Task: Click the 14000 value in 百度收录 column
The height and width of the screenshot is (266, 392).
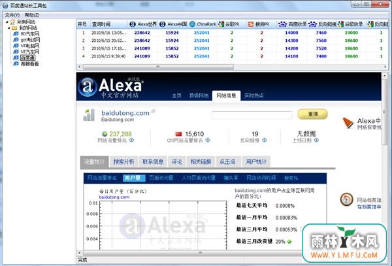Action: (x=291, y=33)
